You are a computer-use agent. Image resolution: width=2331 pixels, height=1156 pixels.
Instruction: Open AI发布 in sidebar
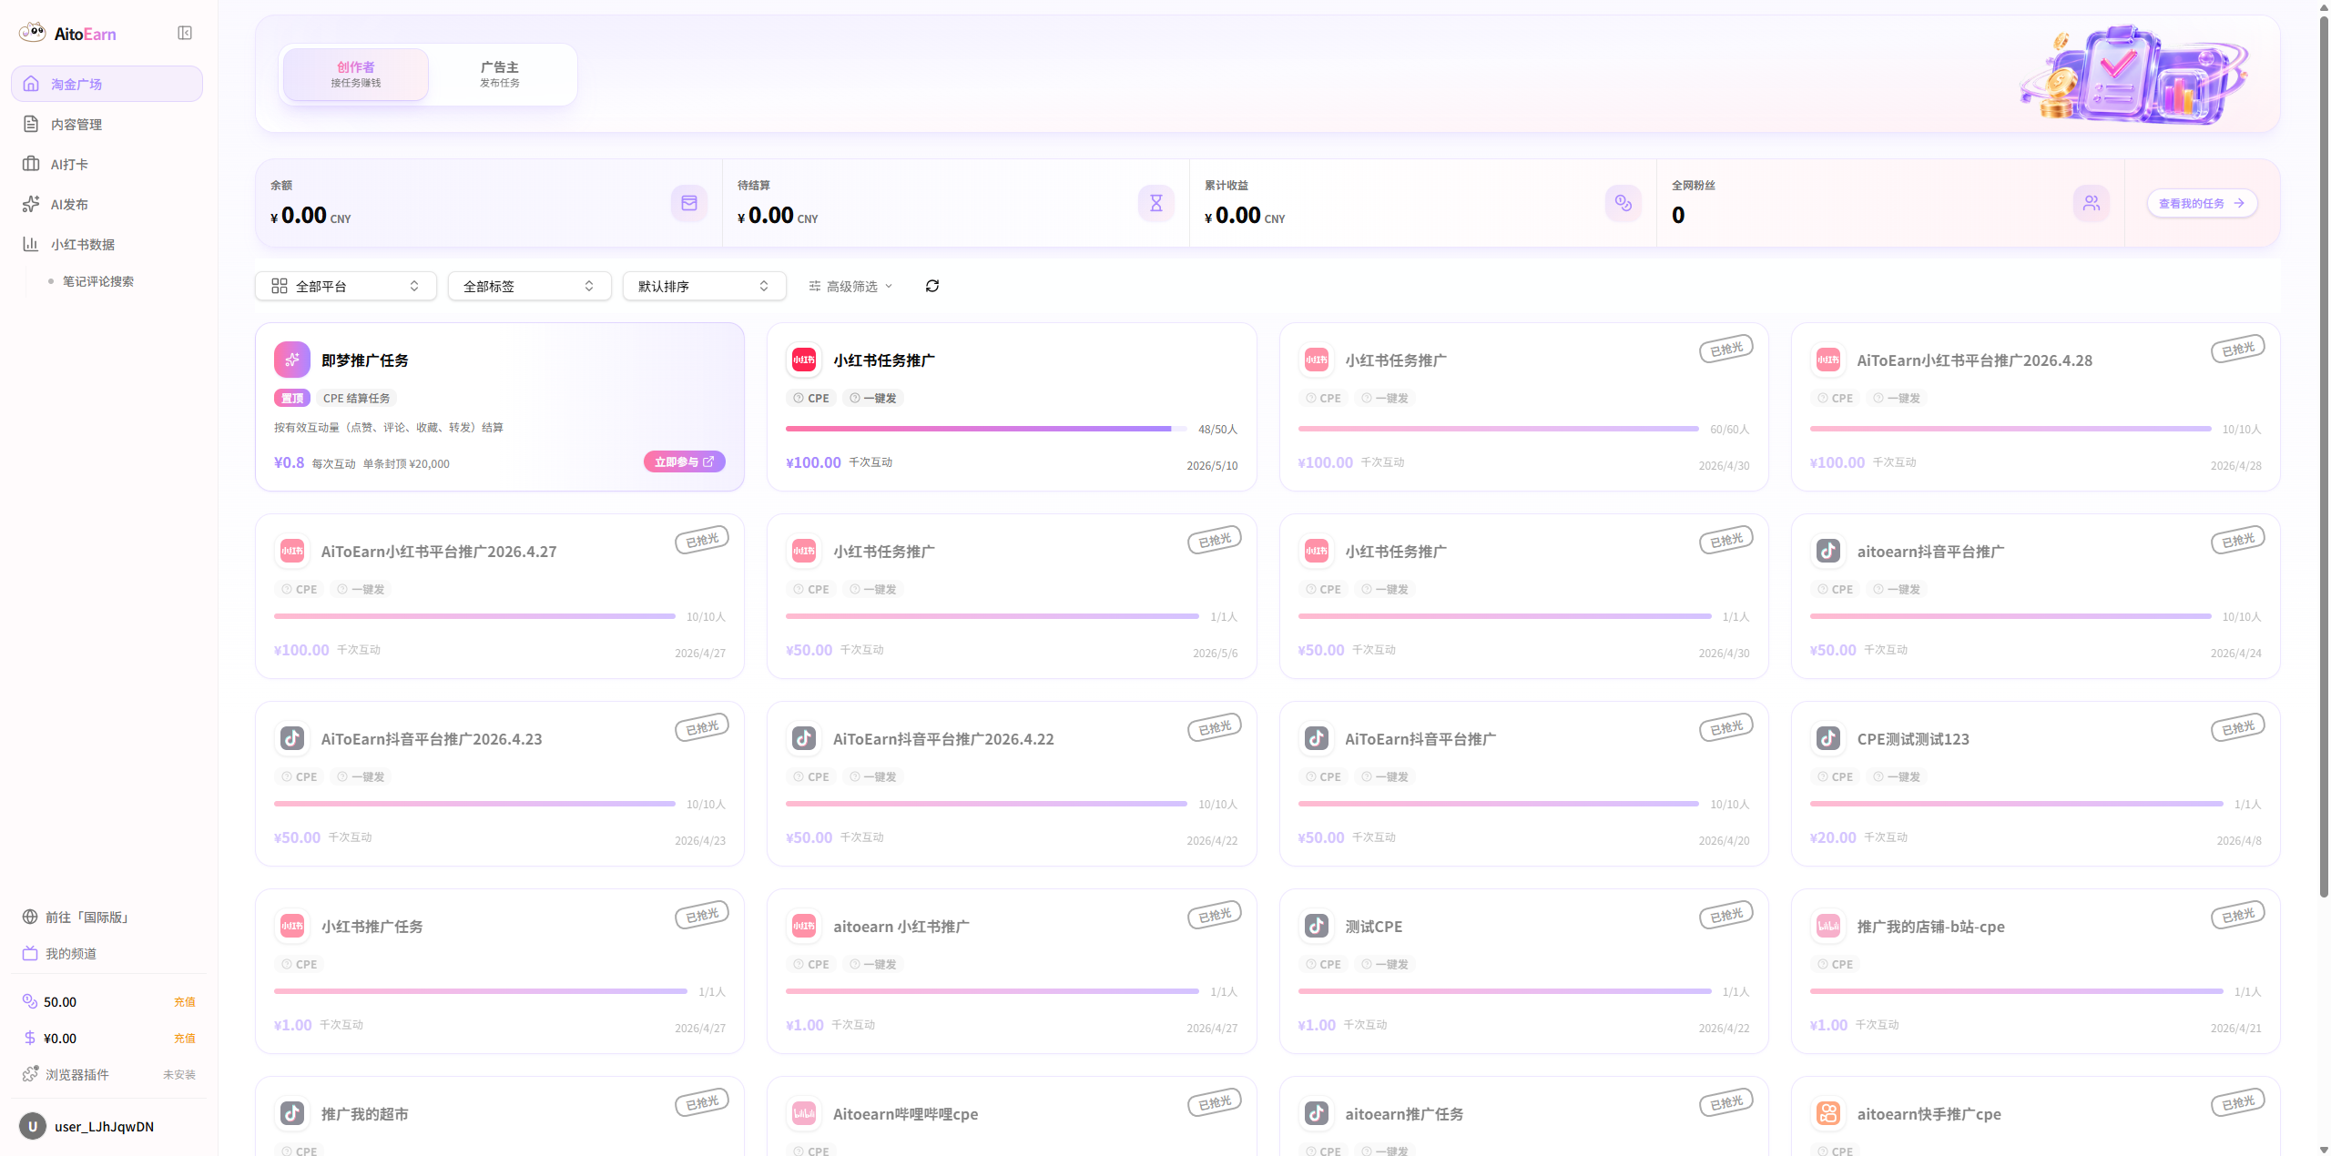[107, 204]
